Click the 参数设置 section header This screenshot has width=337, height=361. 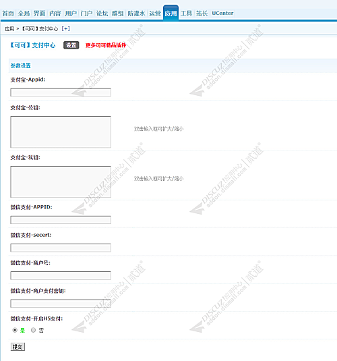21,66
